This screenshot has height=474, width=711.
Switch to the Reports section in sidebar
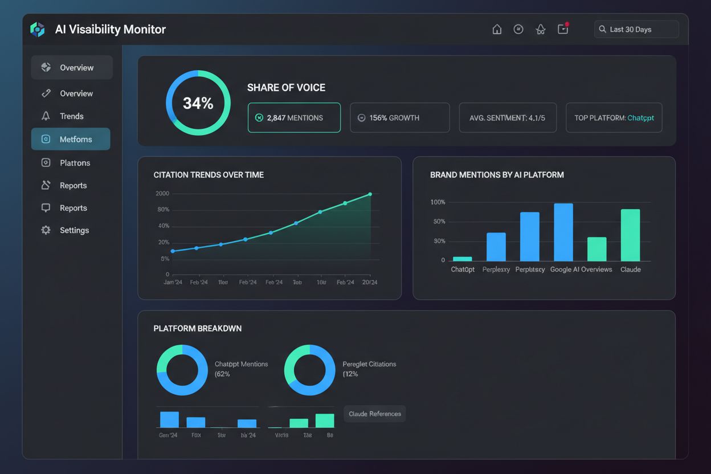73,185
